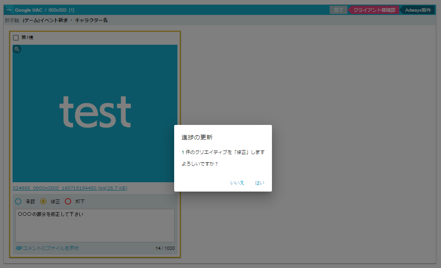Click the 完了 button in header
Viewport: 441px width, 268px height.
click(x=338, y=10)
